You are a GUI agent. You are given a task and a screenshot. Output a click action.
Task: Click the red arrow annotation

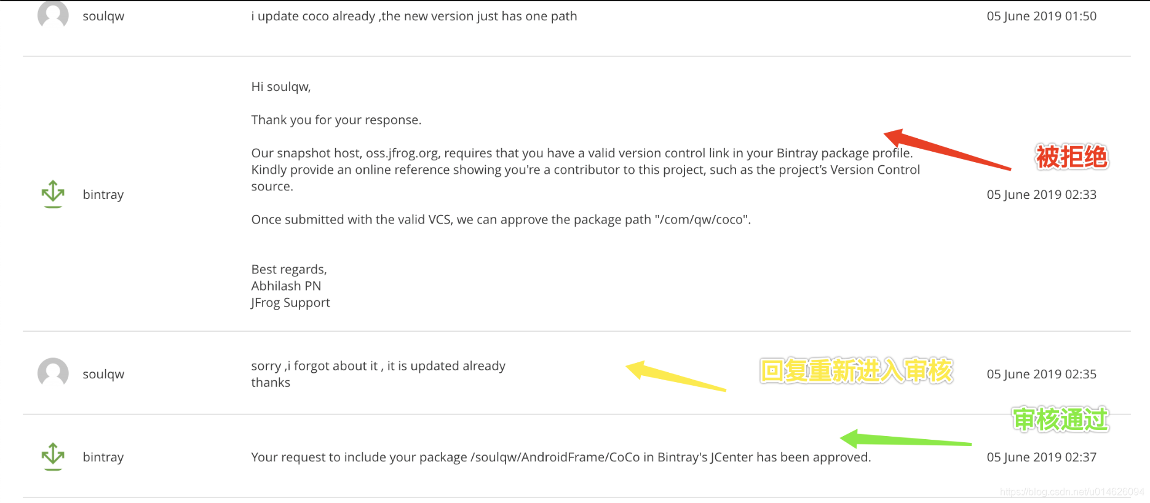coord(947,149)
